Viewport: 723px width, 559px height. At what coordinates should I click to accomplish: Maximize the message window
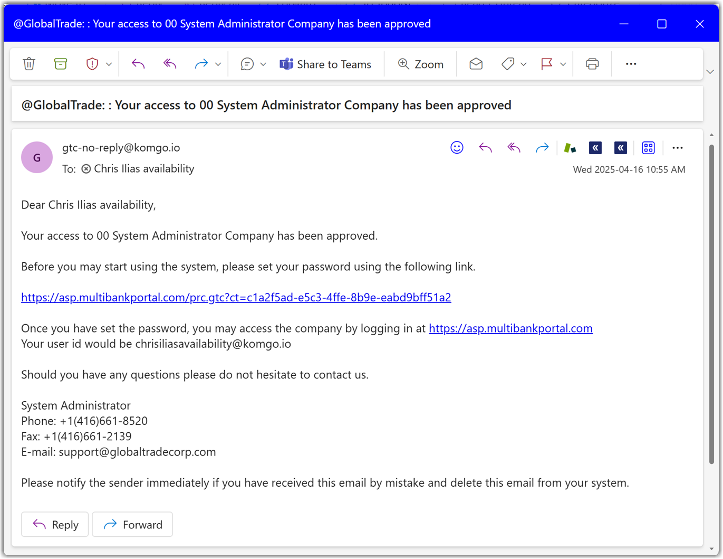click(x=662, y=24)
